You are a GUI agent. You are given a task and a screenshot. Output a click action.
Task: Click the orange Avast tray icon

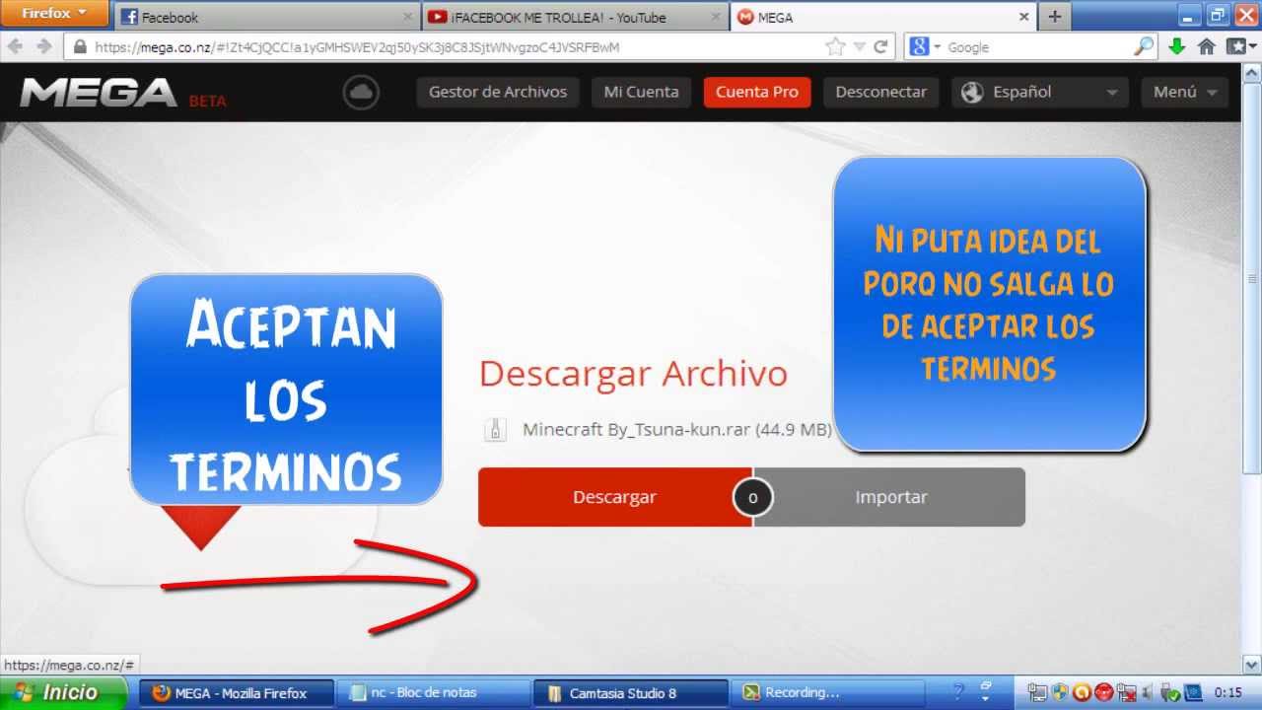point(1082,692)
